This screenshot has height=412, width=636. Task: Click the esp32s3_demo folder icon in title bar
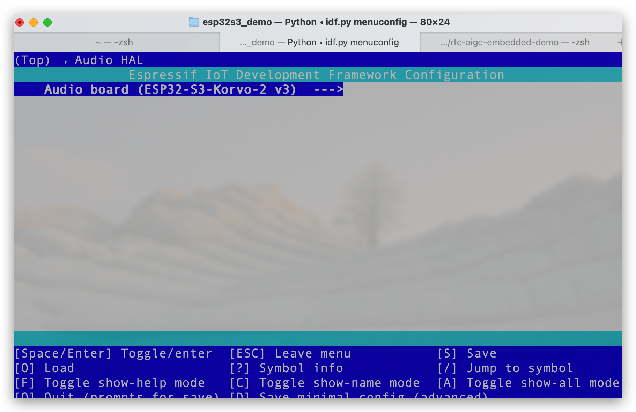(194, 22)
